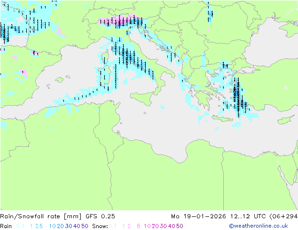This screenshot has width=298, height=230.
Task: Select the Rain legend value 50
Action: pyautogui.click(x=85, y=226)
